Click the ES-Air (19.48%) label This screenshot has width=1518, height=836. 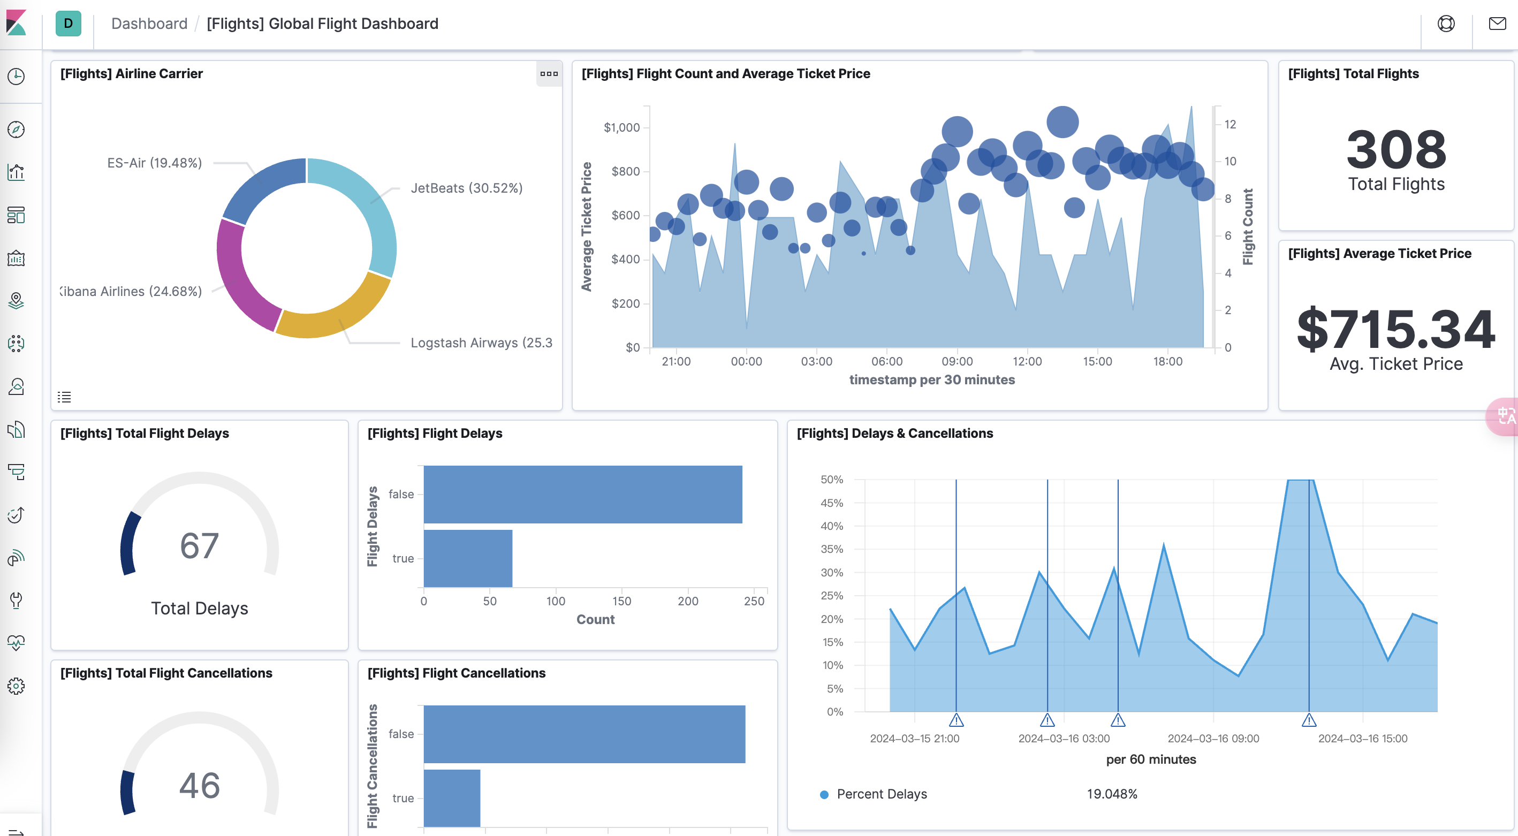coord(154,163)
